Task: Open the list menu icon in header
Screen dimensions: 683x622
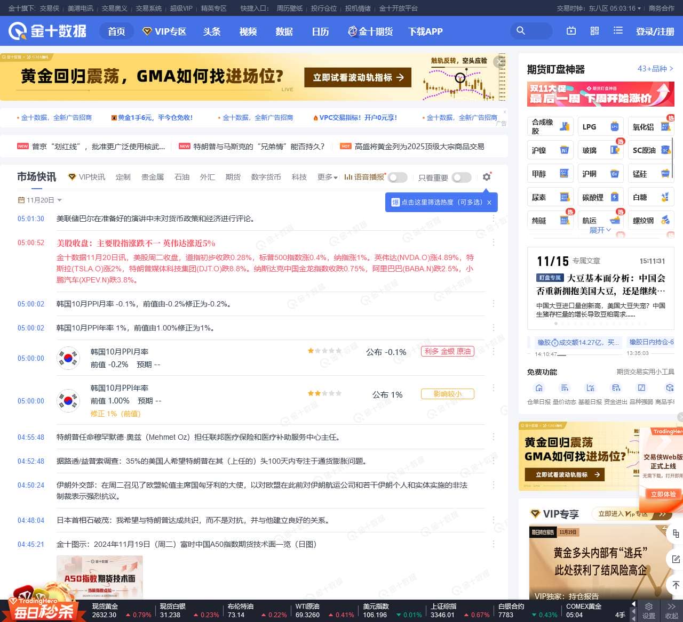Action: coord(618,31)
